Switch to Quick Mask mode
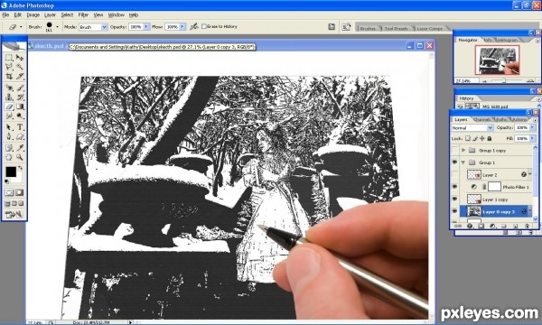This screenshot has width=542, height=325. click(19, 192)
